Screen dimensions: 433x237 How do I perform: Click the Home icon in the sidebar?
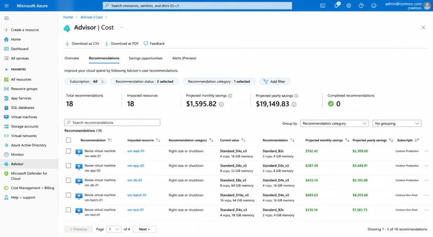[x=6, y=39]
